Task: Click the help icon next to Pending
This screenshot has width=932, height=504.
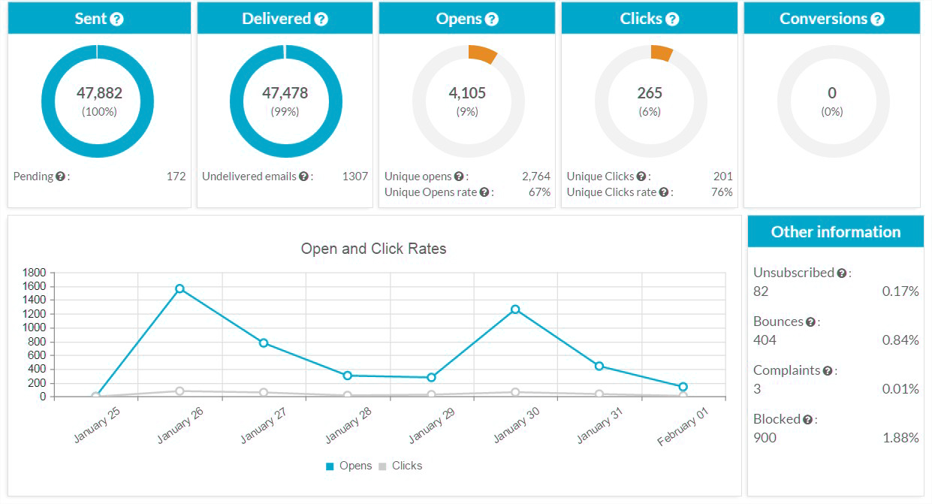Action: pyautogui.click(x=60, y=177)
